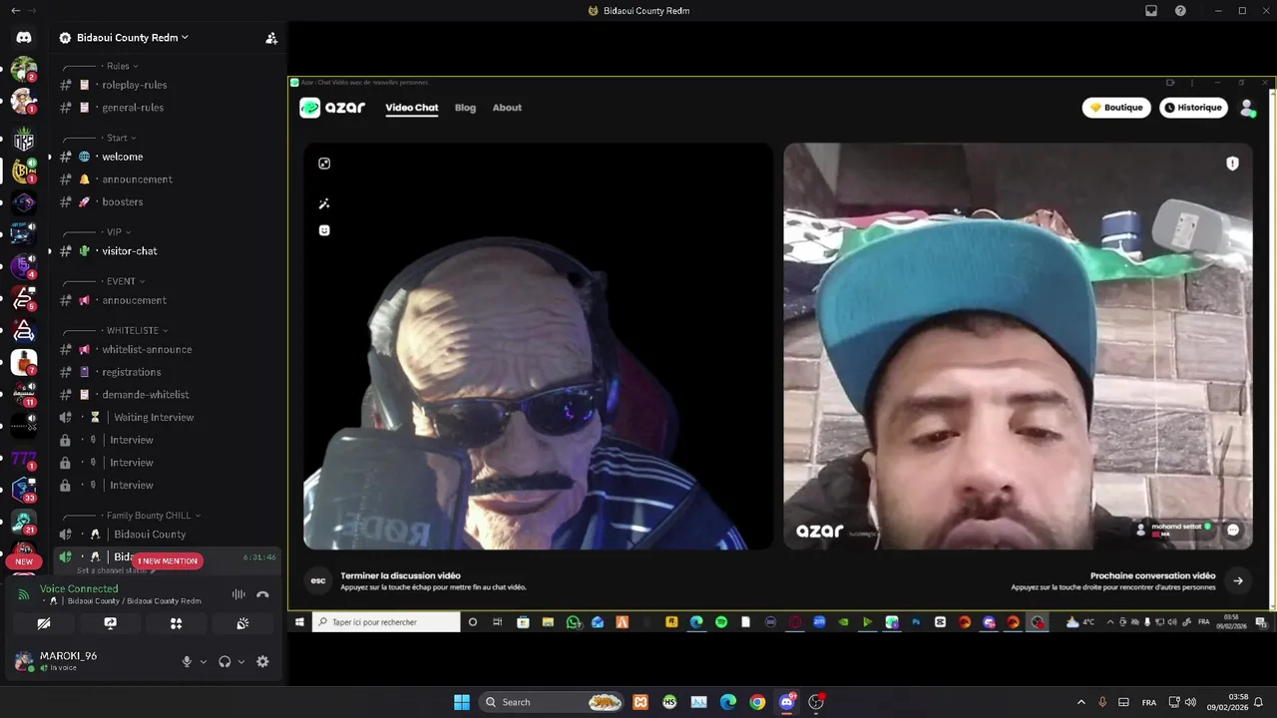Open the Bidaoui County Redm server dropdown
The image size is (1277, 718).
tap(134, 38)
